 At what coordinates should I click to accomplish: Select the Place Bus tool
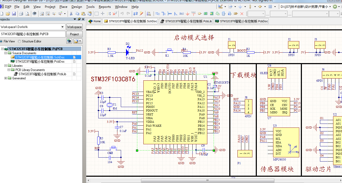[163, 13]
